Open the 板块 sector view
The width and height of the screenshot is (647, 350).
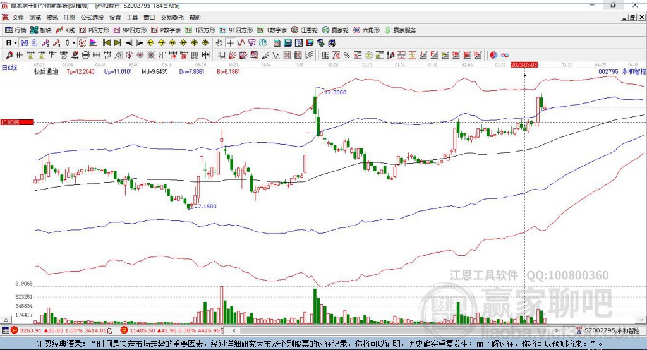click(40, 30)
